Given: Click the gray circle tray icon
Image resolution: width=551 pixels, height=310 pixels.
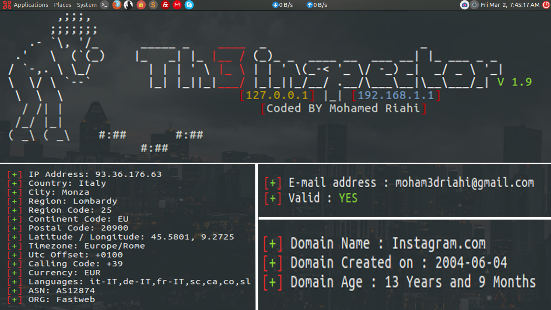Looking at the screenshot, I should coord(474,5).
